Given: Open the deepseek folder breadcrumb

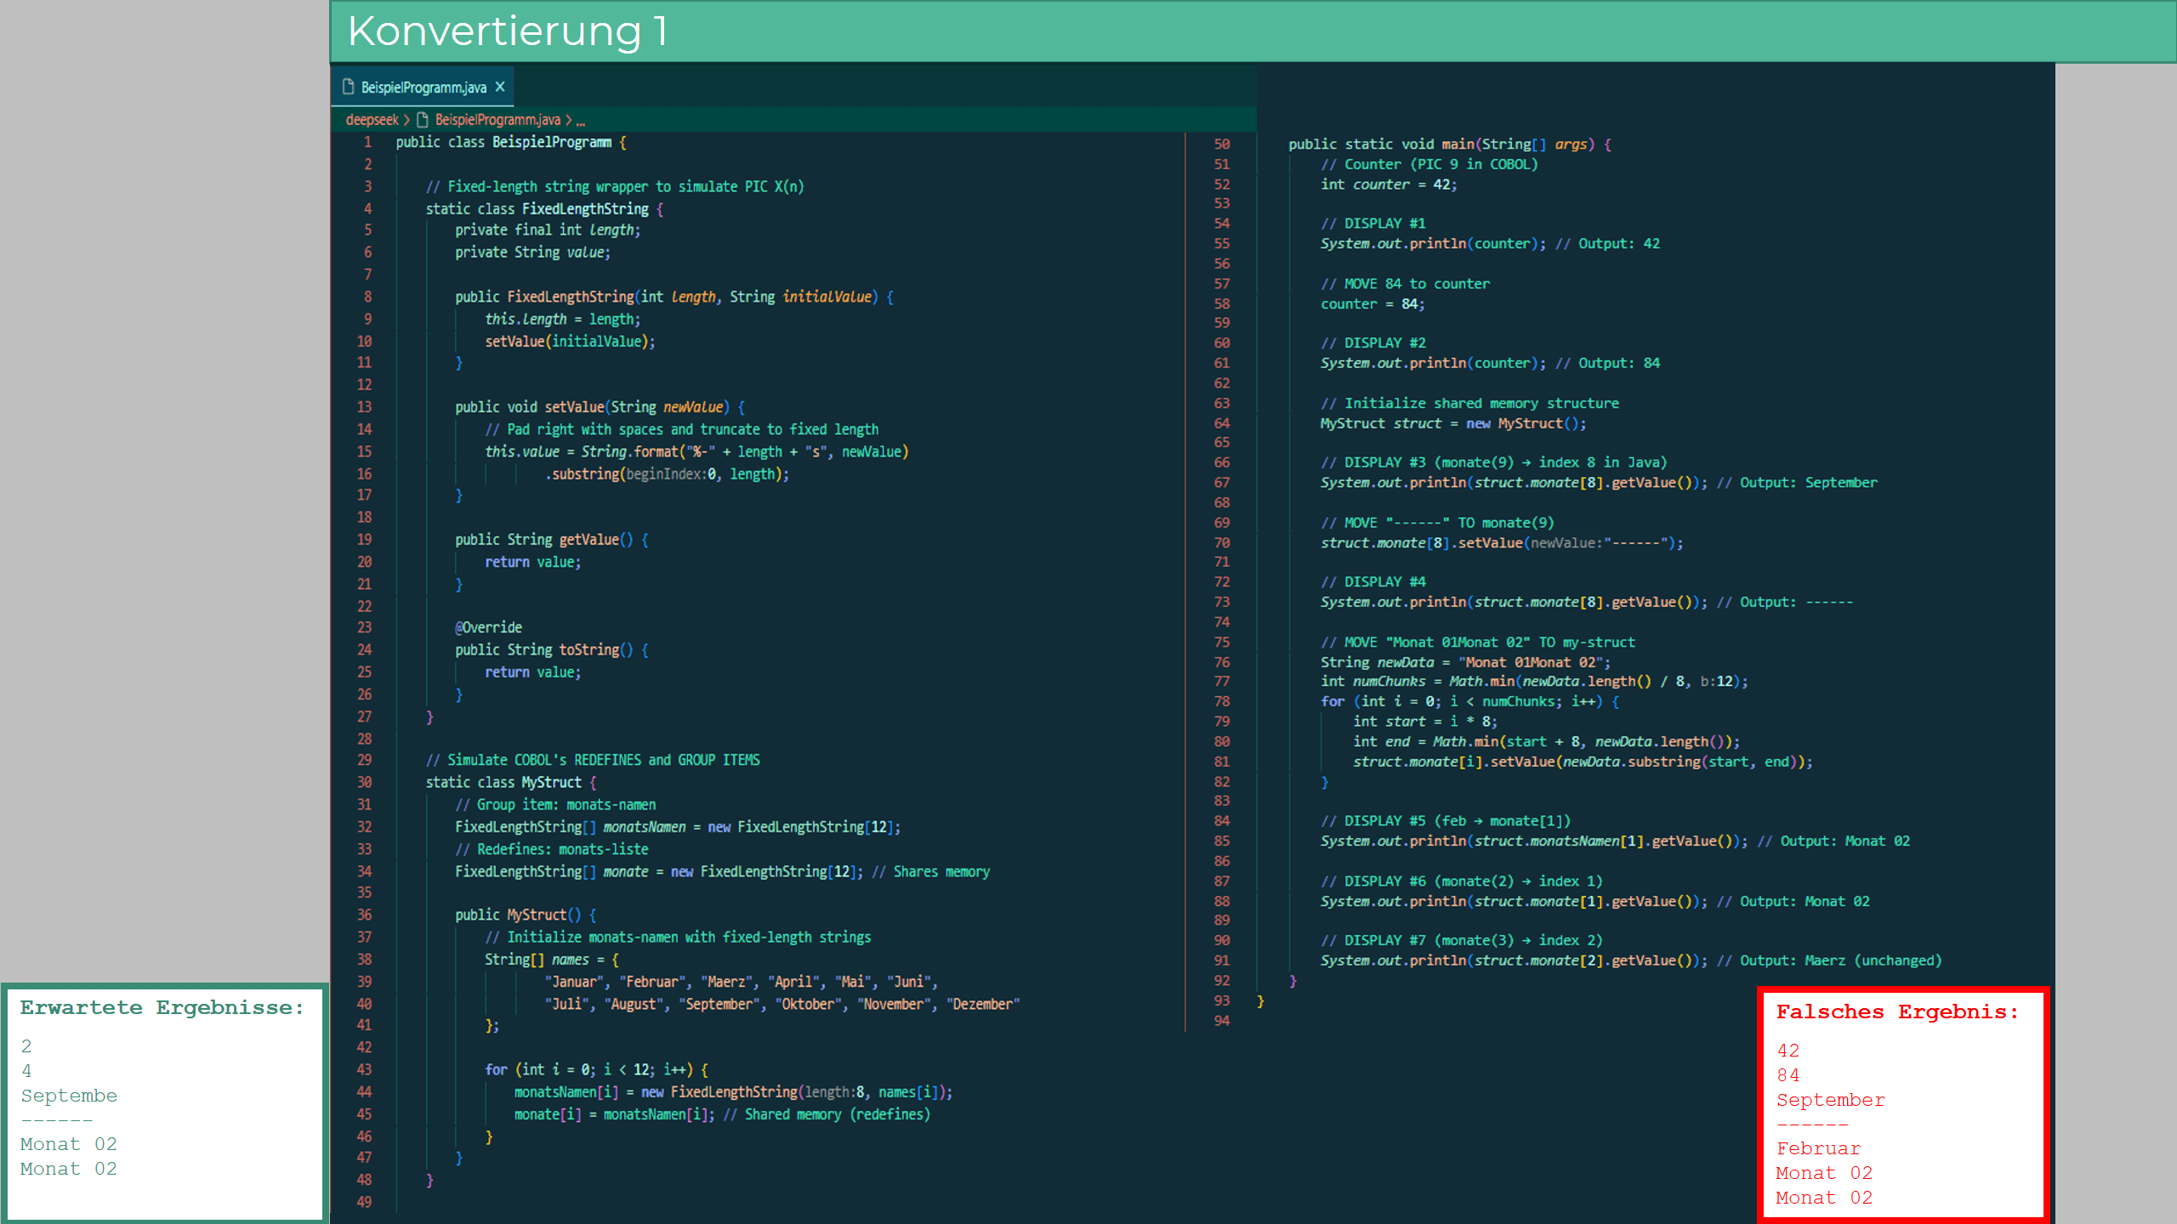Looking at the screenshot, I should [x=372, y=120].
